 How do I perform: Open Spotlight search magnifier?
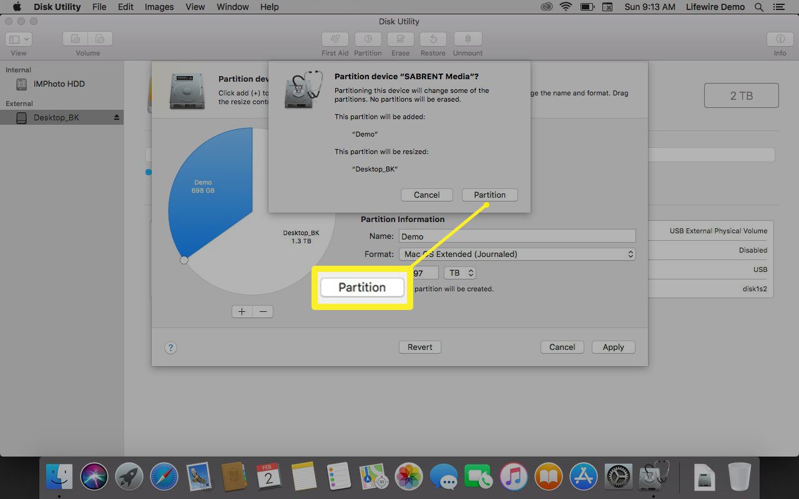coord(759,7)
